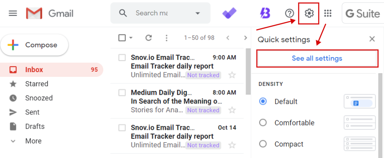This screenshot has height=158, width=384.
Task: Open the three-dot More options menu
Action: pos(166,38)
